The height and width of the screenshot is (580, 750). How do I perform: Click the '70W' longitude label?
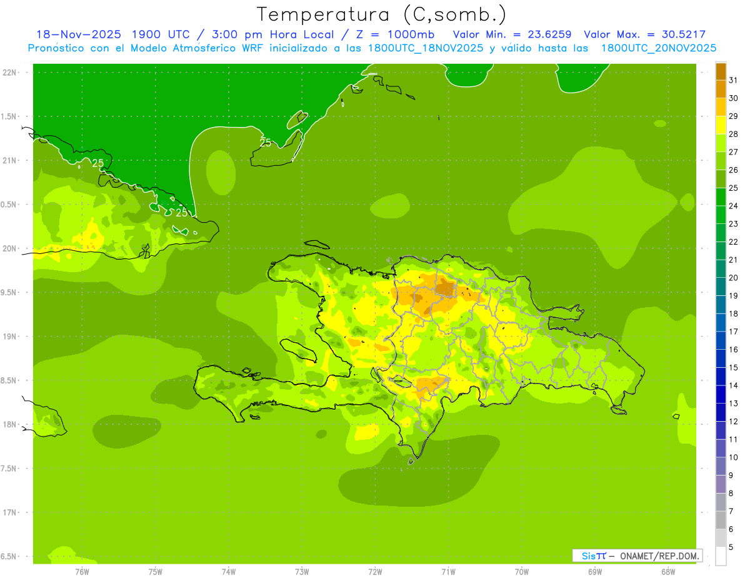tap(522, 571)
